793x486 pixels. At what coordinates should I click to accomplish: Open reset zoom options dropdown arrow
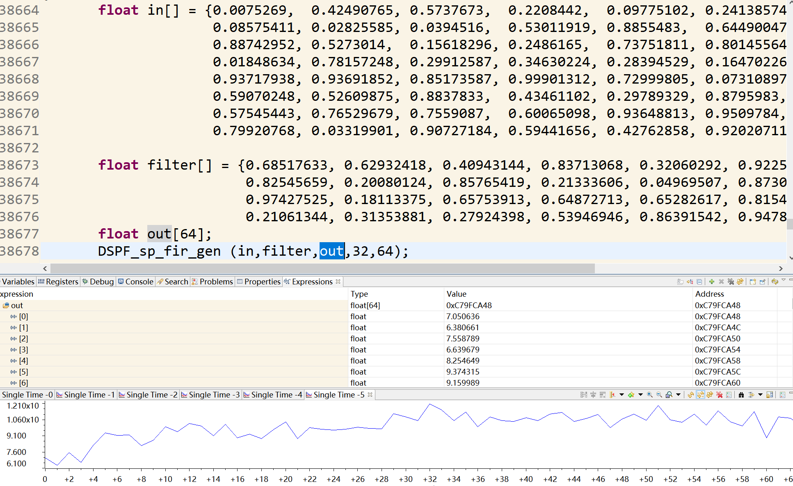678,395
